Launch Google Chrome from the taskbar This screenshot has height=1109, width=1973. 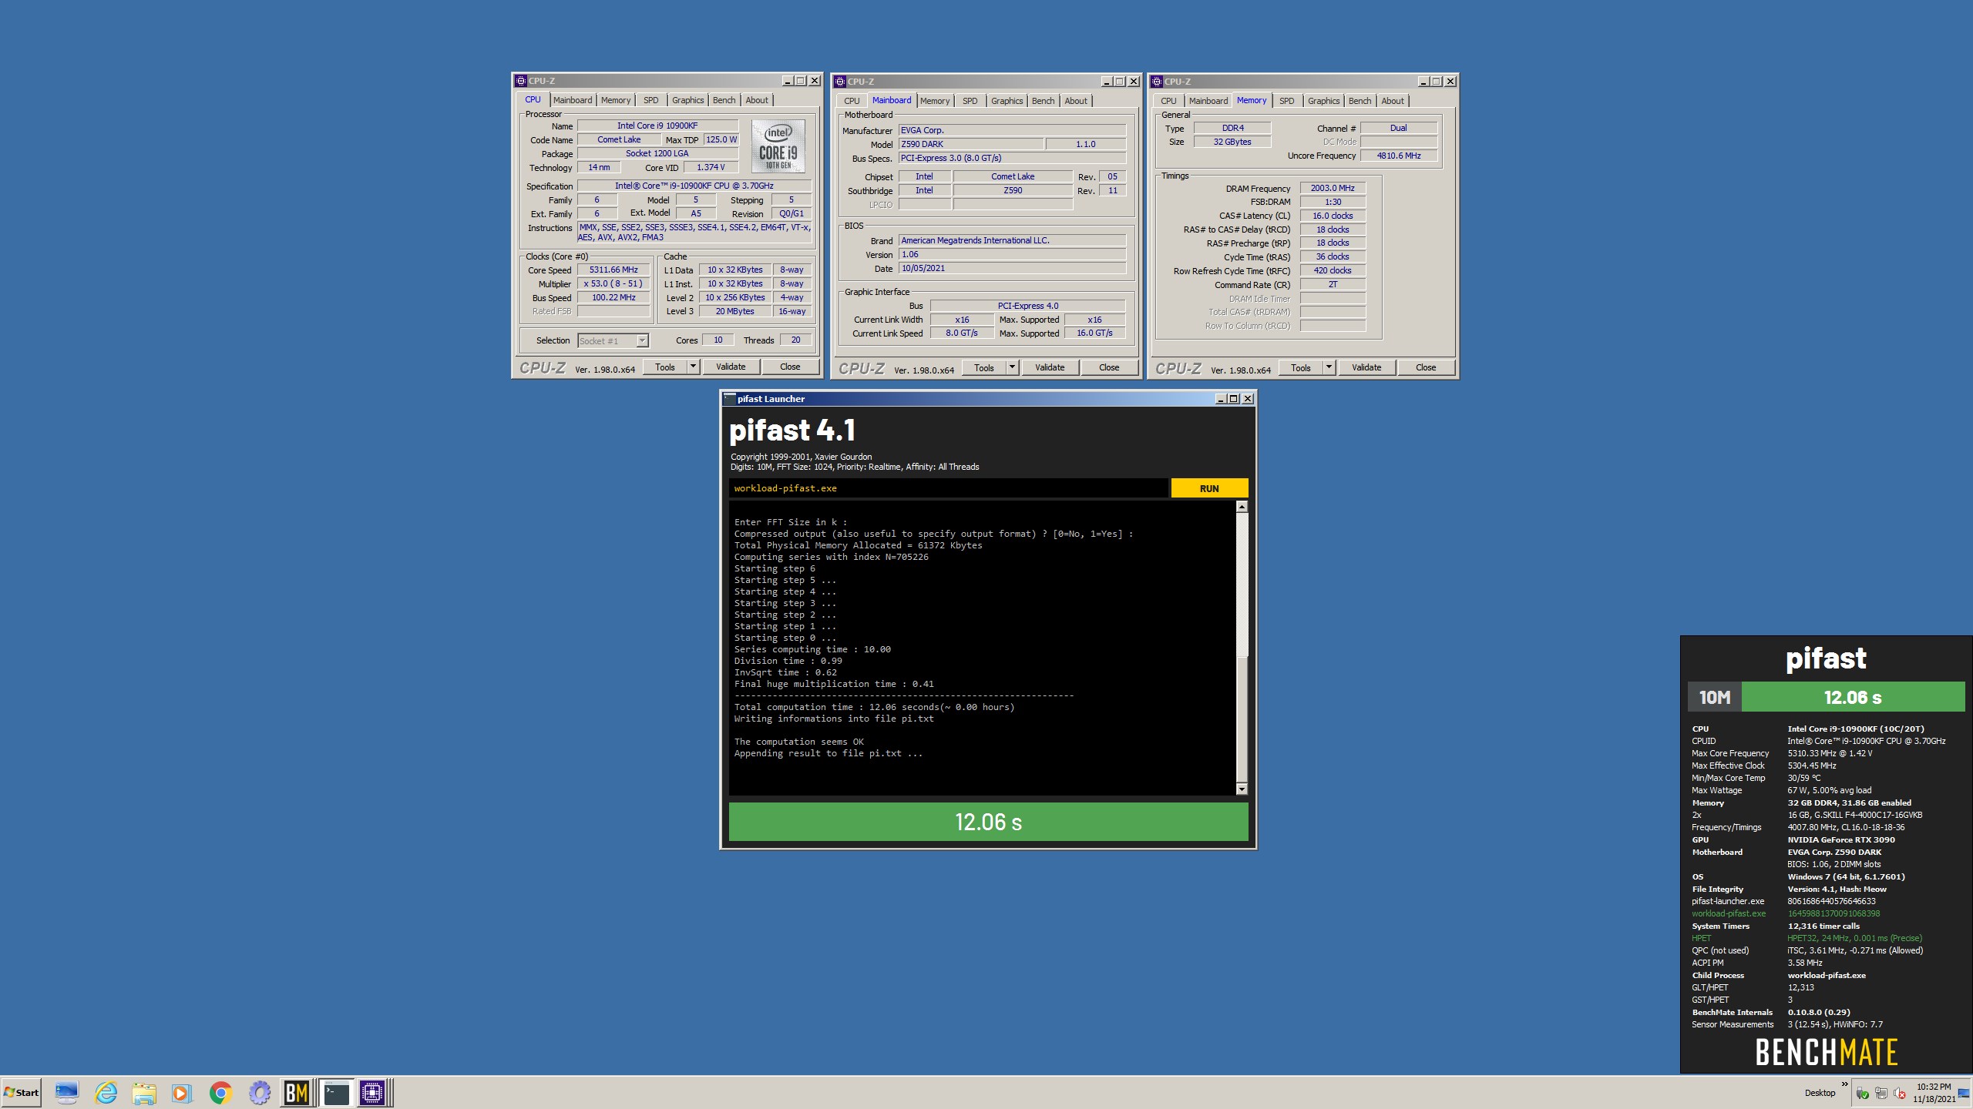221,1093
